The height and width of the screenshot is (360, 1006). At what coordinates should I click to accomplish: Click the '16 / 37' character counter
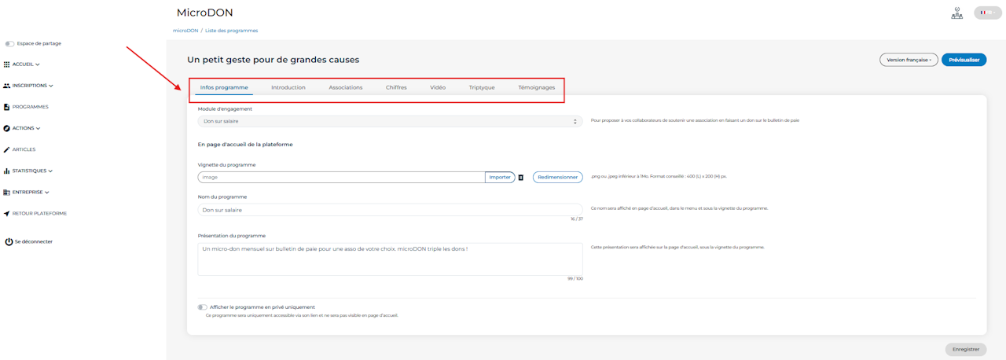pyautogui.click(x=577, y=219)
